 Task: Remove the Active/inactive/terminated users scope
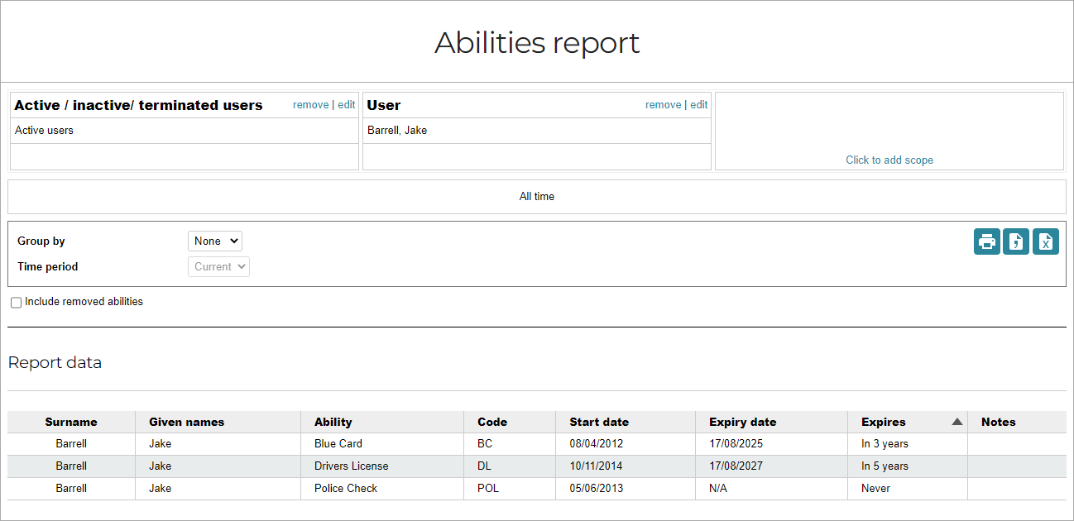[x=310, y=105]
